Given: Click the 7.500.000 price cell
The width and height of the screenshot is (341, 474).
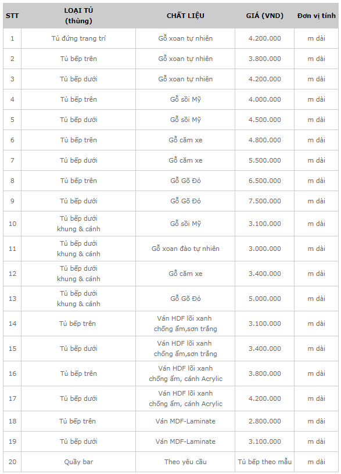Looking at the screenshot, I should click(x=264, y=201).
